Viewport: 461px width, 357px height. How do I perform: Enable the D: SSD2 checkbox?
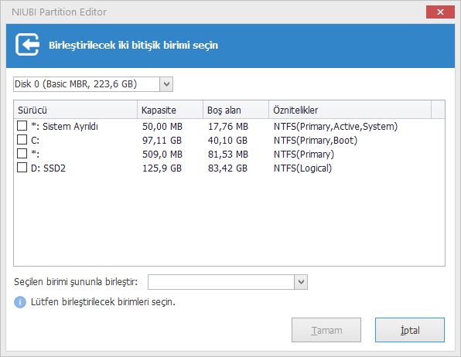tap(22, 168)
